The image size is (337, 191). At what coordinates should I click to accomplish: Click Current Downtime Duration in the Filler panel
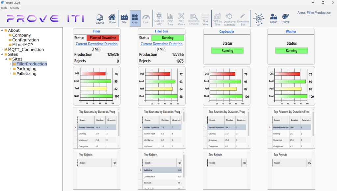click(x=96, y=44)
